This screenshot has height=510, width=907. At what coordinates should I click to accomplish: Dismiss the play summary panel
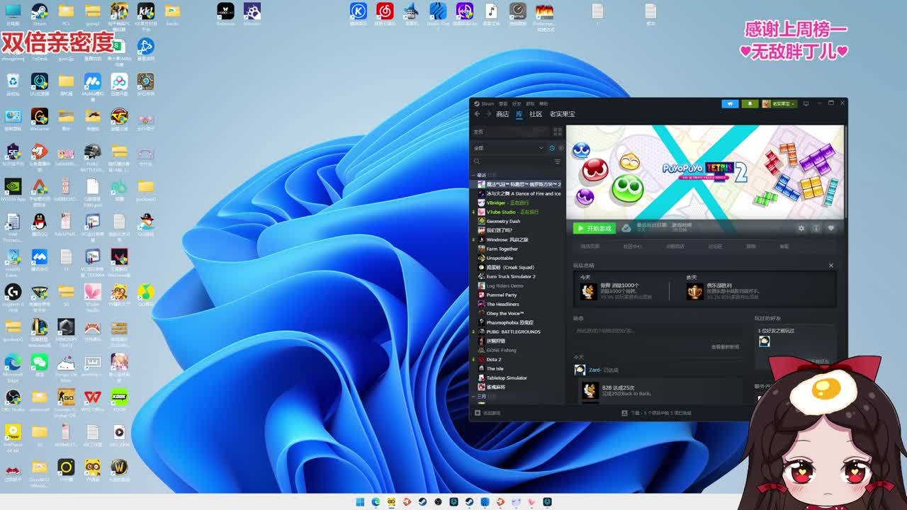click(831, 266)
